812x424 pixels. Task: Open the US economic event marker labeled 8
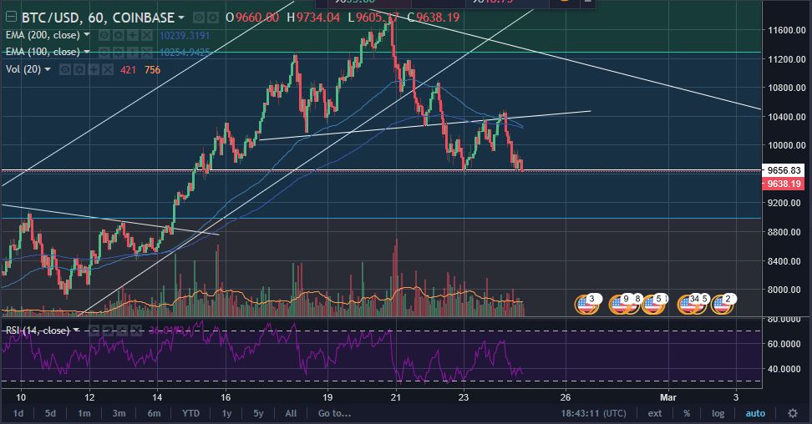point(636,303)
